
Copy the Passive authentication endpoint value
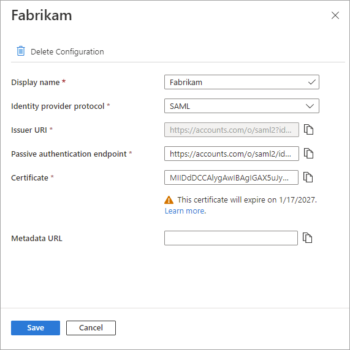309,154
